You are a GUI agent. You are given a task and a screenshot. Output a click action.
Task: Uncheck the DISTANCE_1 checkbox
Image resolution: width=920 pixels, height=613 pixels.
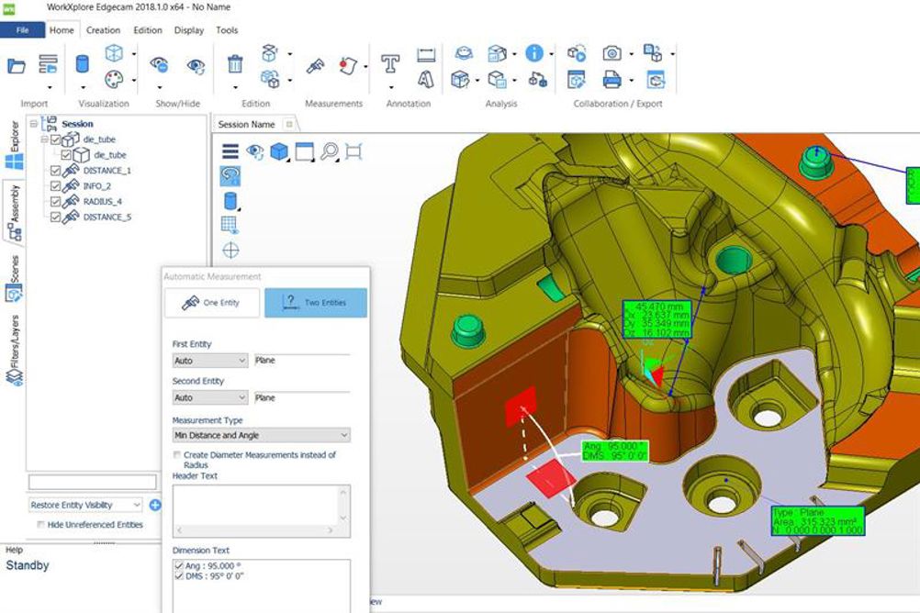tap(56, 171)
